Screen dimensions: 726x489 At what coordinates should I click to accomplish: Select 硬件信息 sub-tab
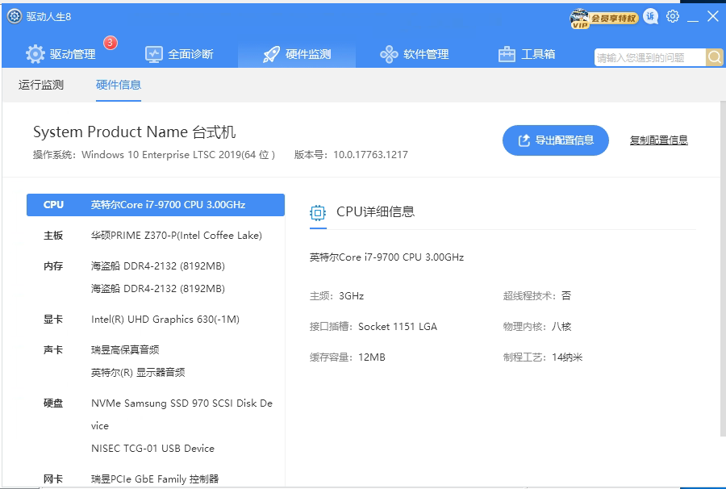pyautogui.click(x=119, y=85)
